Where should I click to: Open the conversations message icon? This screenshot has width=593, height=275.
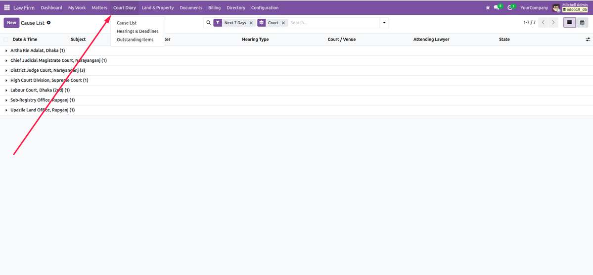(x=497, y=7)
